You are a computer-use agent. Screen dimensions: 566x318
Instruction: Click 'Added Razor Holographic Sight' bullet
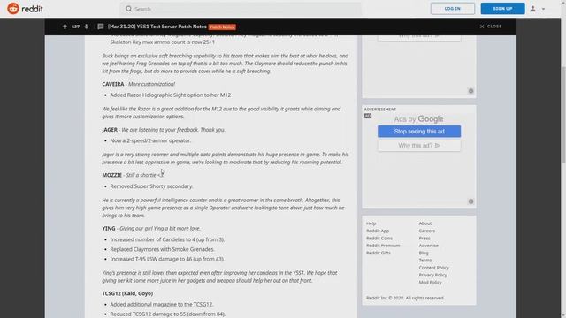coord(171,95)
